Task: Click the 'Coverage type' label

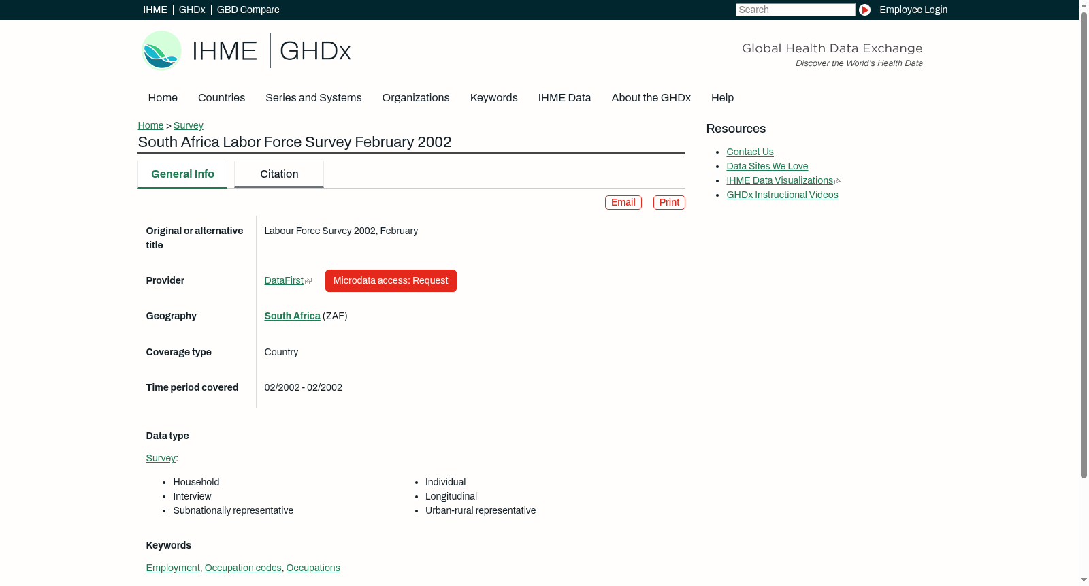Action: (x=178, y=353)
